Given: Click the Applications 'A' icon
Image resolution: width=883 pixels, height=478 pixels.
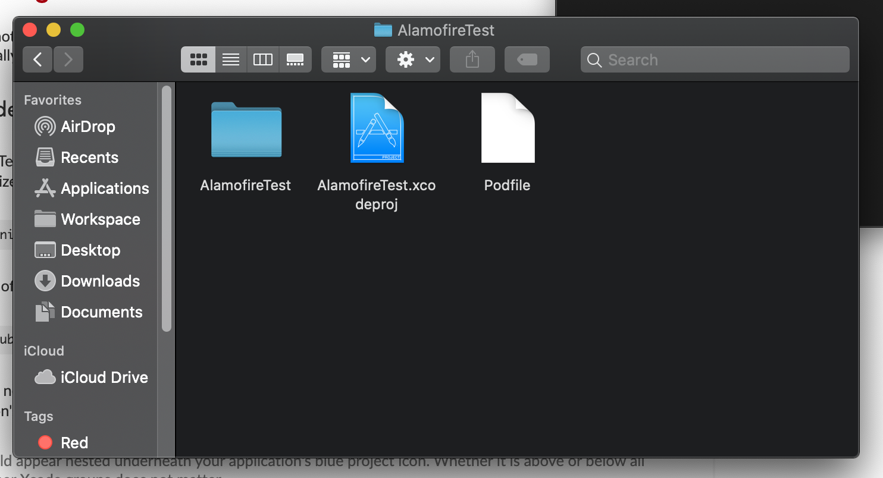Looking at the screenshot, I should 45,188.
